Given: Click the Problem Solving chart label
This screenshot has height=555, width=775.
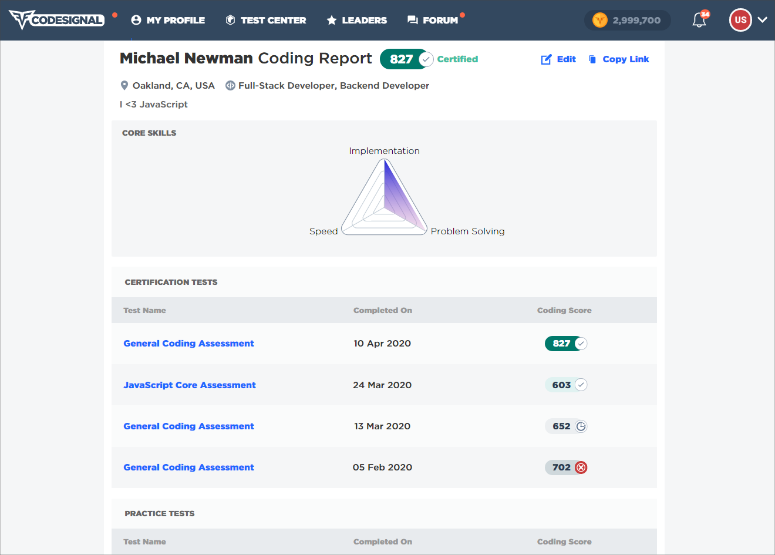Looking at the screenshot, I should pos(468,231).
